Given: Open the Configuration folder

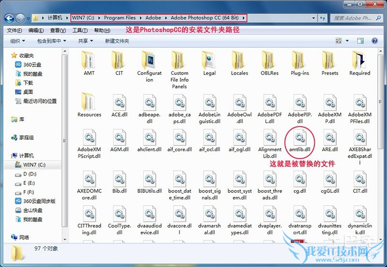Looking at the screenshot, I should [x=149, y=67].
